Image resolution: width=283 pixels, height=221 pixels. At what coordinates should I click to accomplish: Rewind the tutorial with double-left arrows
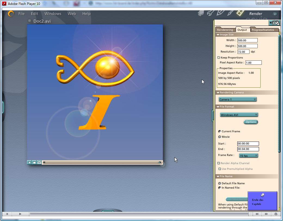pyautogui.click(x=257, y=214)
